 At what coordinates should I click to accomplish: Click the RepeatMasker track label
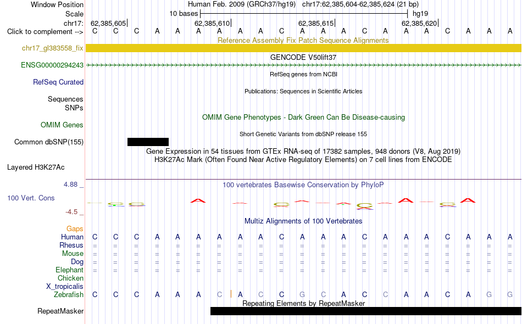[60, 311]
